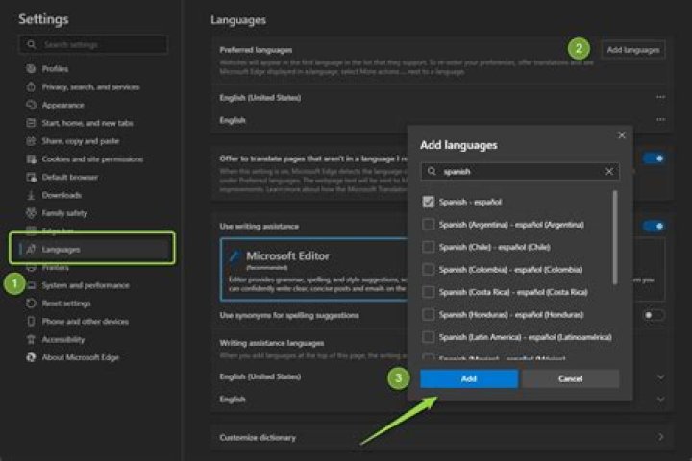692x461 pixels.
Task: Click the Privacy, search, and services icon
Action: coord(31,86)
